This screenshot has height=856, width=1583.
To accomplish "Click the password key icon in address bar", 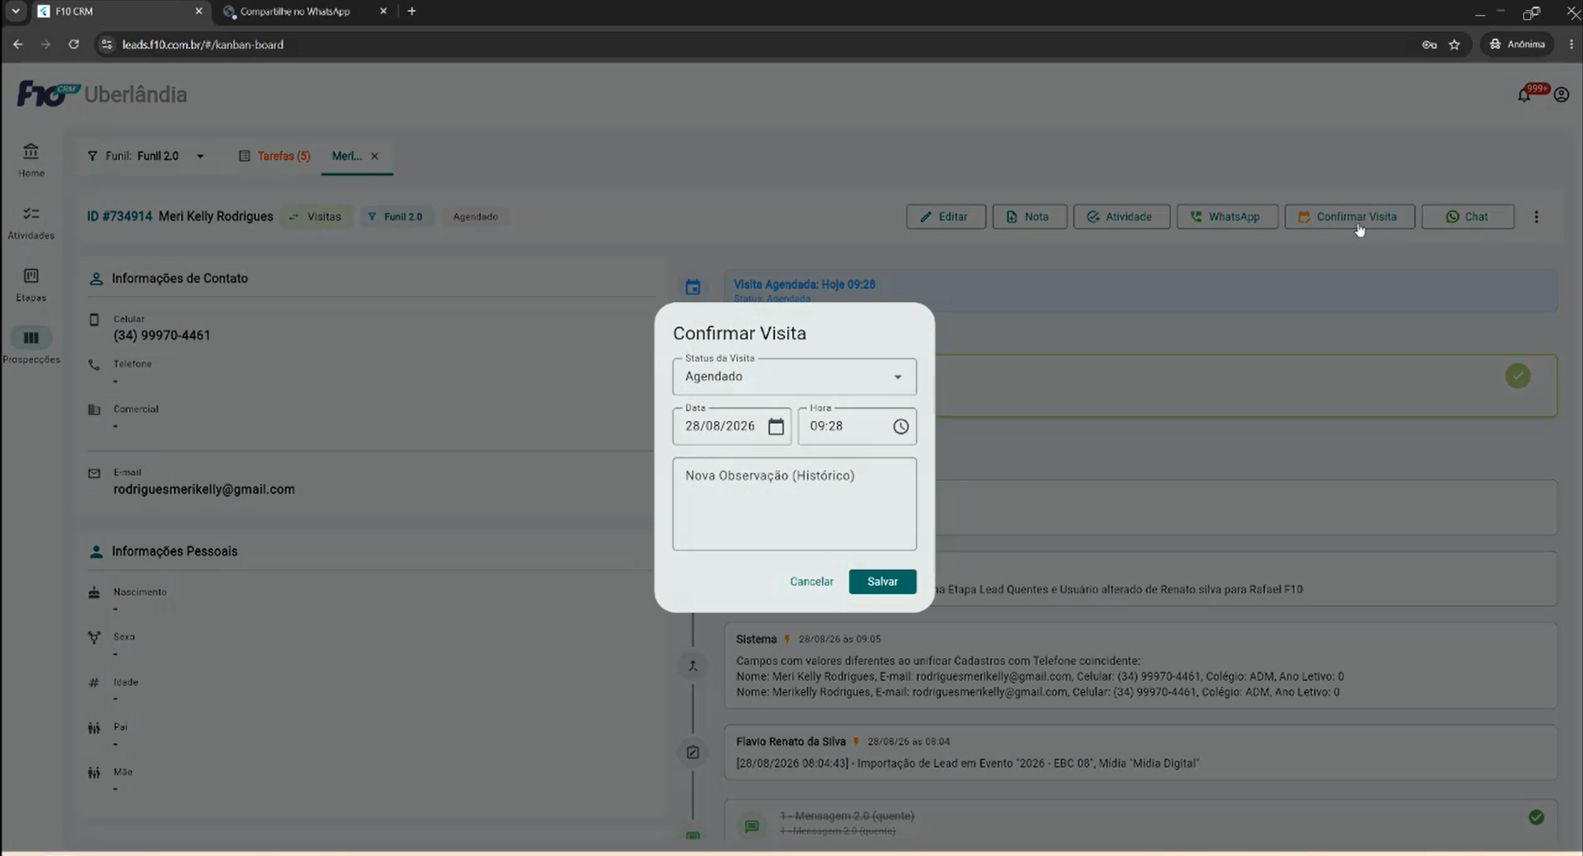I will (1429, 45).
